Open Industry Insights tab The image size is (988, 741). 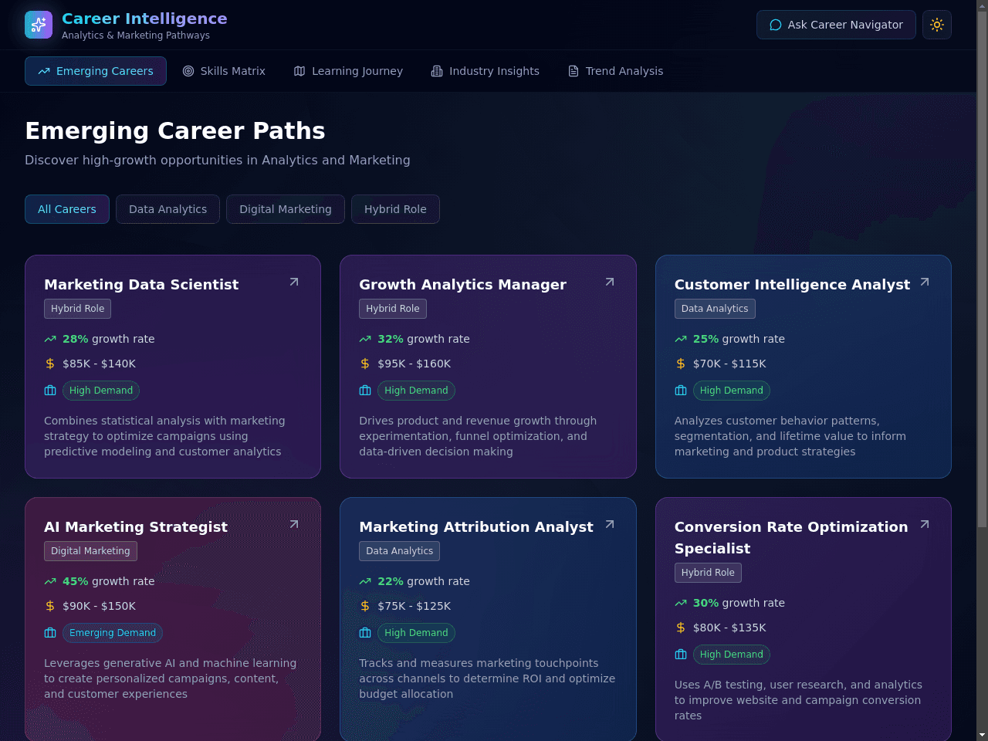tap(485, 71)
